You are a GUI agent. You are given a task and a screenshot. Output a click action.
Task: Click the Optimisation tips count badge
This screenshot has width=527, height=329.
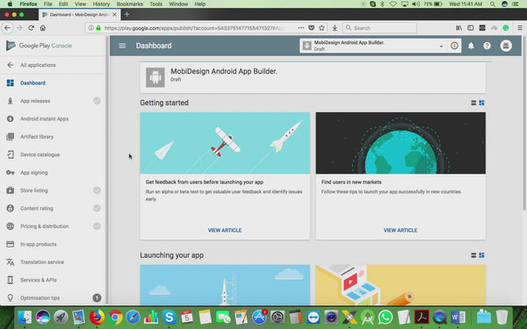click(x=97, y=297)
